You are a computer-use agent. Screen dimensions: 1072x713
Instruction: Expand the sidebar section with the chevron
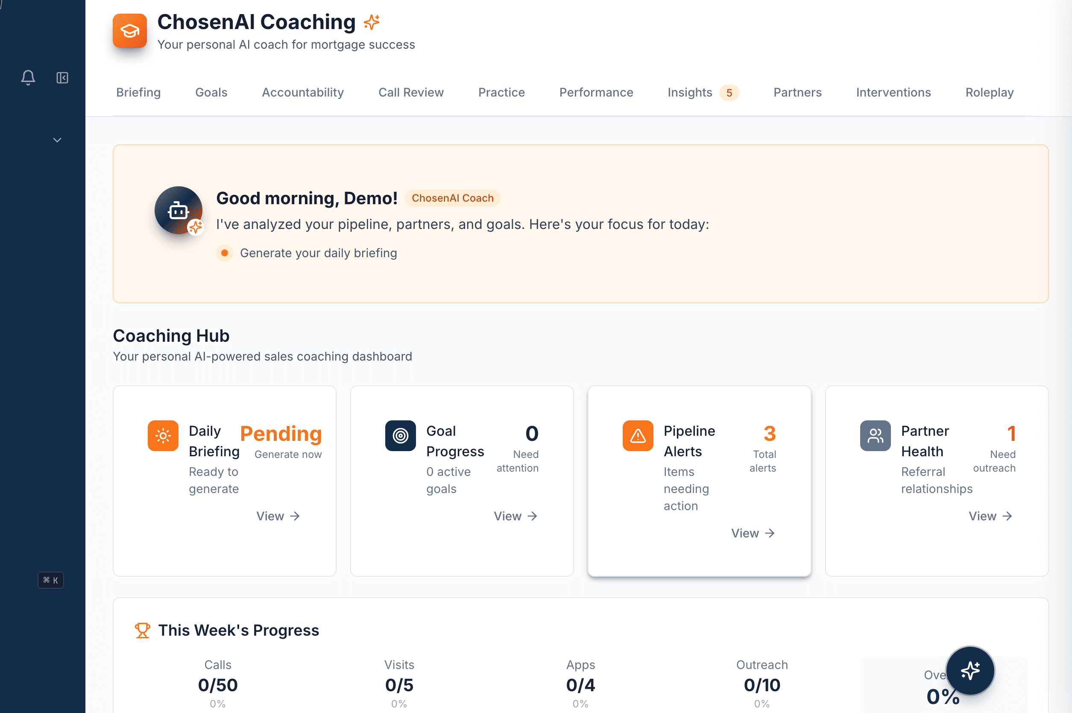pyautogui.click(x=57, y=140)
